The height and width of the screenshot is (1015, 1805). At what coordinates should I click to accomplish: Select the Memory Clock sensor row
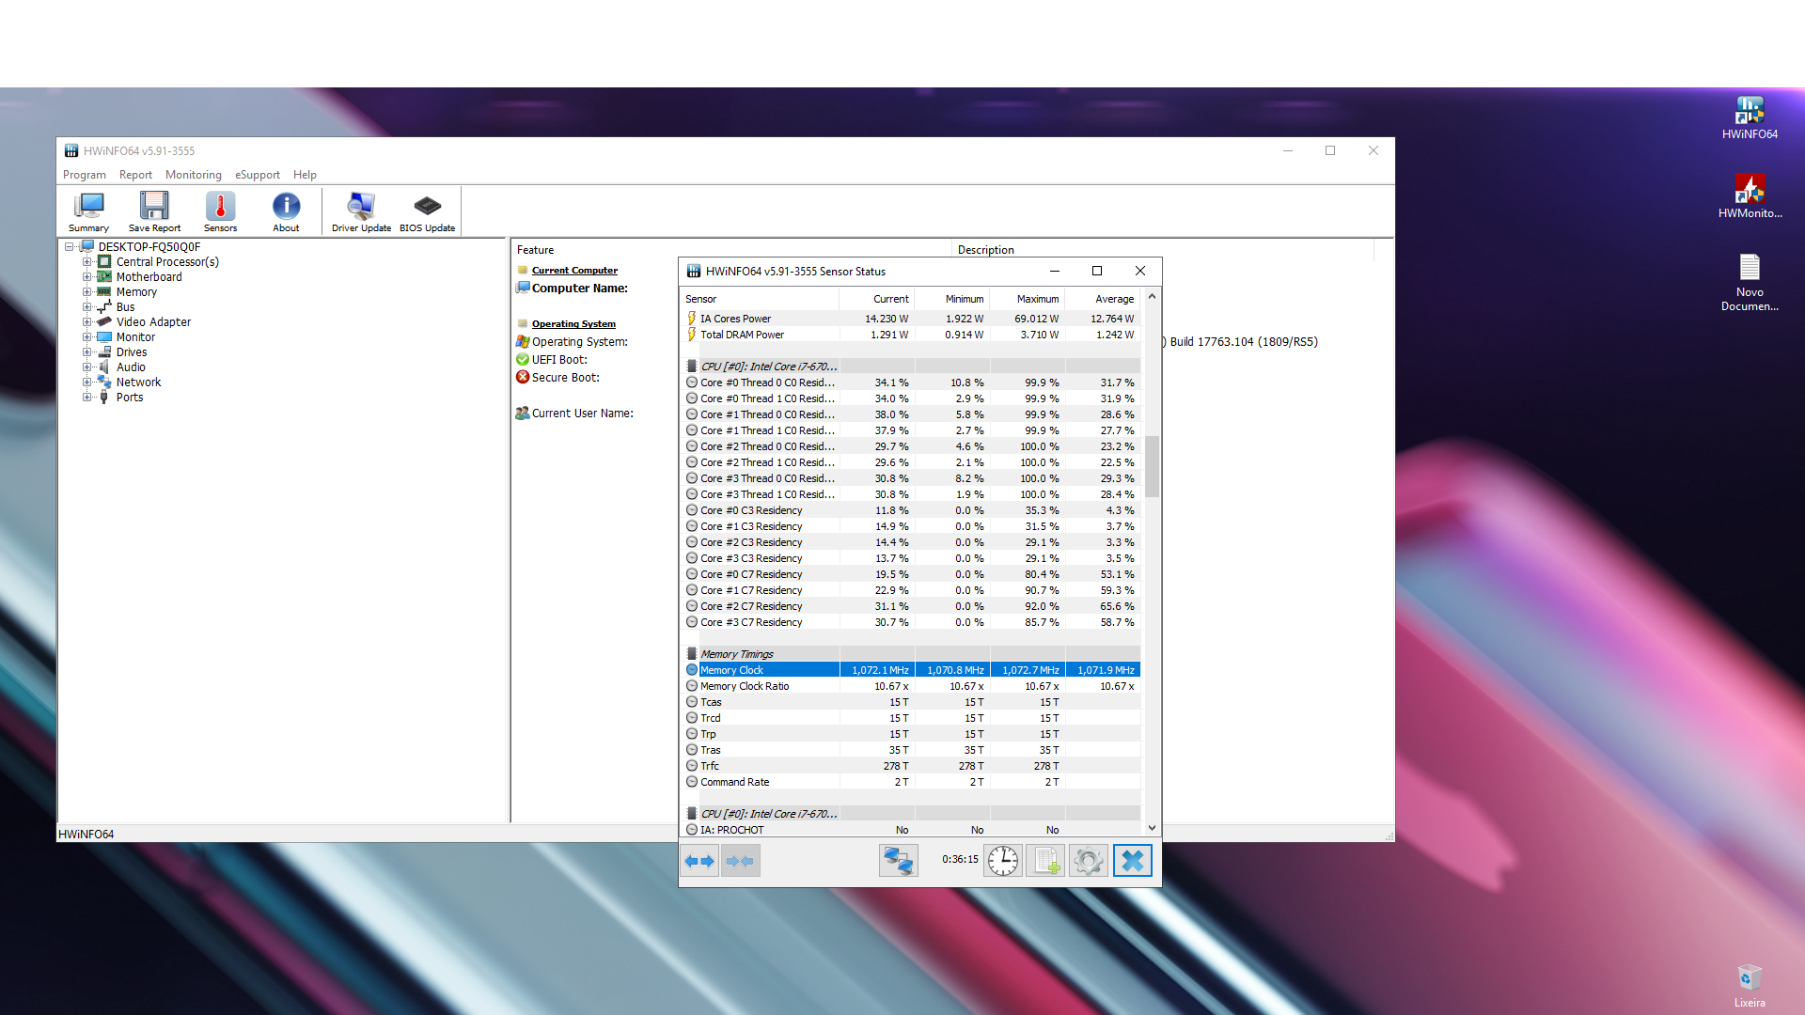tap(910, 670)
